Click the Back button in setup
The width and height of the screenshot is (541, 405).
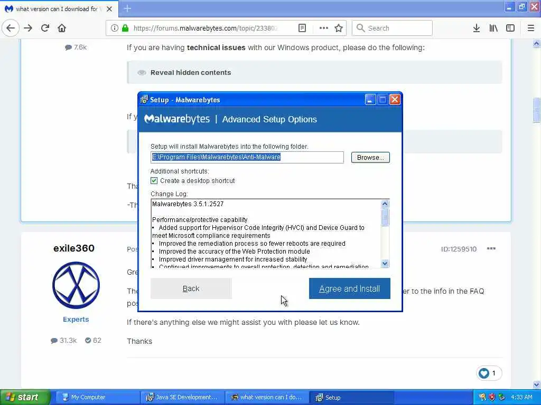pos(191,288)
